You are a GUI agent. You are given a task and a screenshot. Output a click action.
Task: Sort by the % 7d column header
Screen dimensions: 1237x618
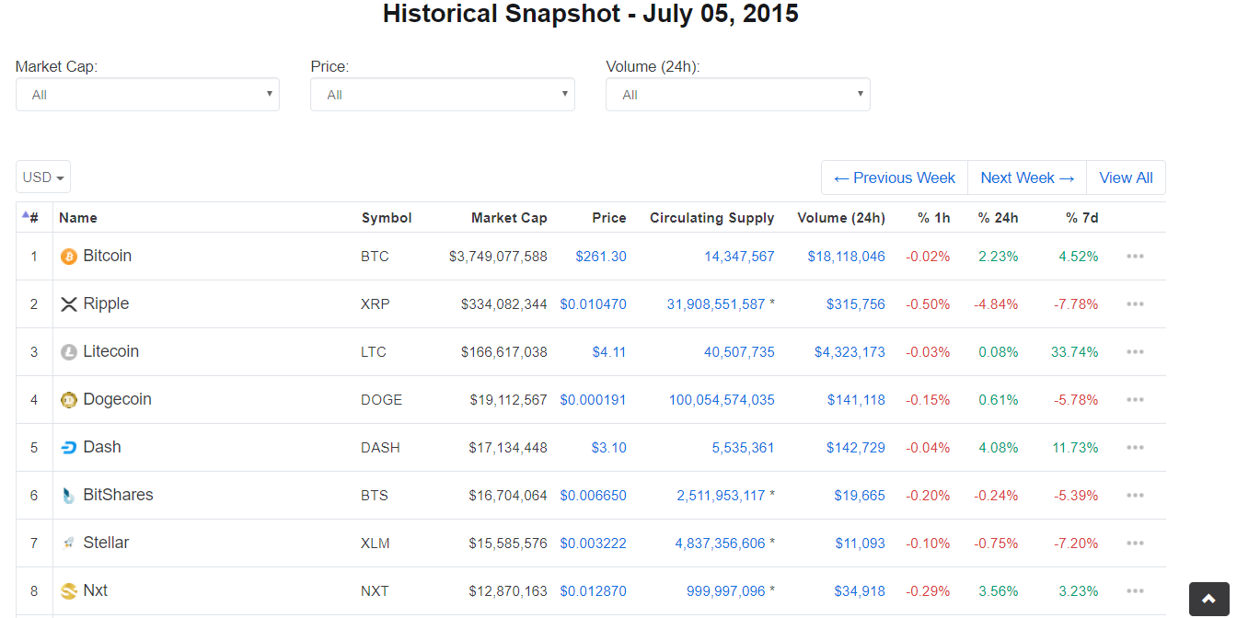click(1082, 218)
